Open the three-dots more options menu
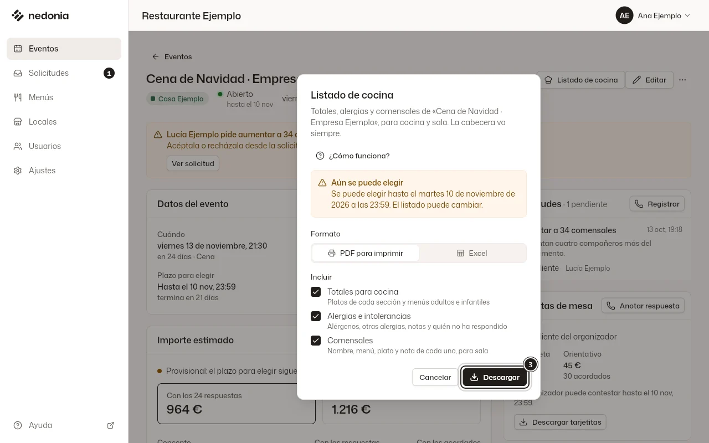The height and width of the screenshot is (443, 709). click(x=682, y=80)
